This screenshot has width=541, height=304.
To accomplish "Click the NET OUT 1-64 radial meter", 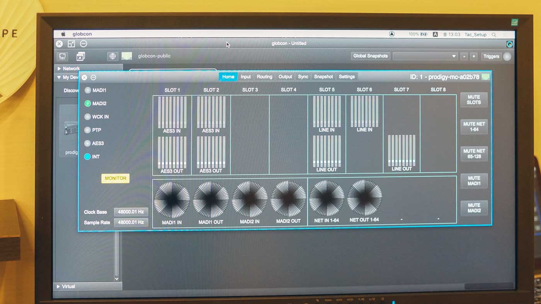I will pyautogui.click(x=364, y=198).
